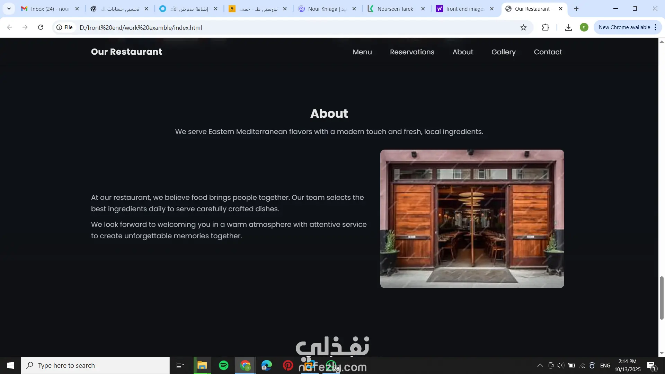Click the page vertical scrollbar thumb

tap(662, 298)
